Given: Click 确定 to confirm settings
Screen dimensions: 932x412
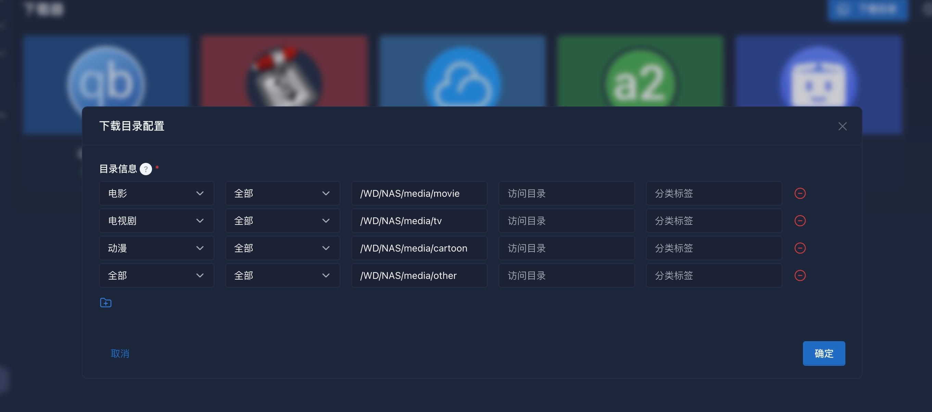Looking at the screenshot, I should coord(824,353).
